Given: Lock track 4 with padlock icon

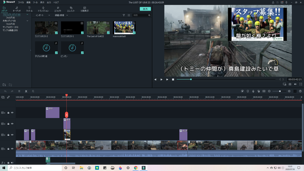Looking at the screenshot, I should point(8,113).
